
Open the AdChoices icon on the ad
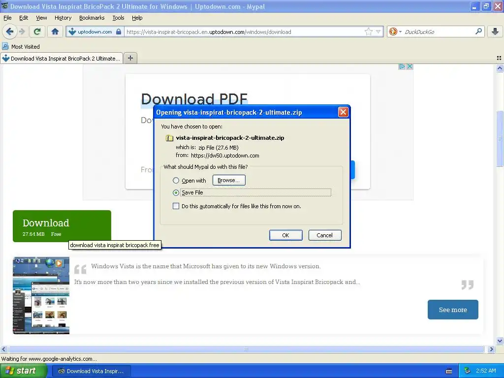pos(402,66)
